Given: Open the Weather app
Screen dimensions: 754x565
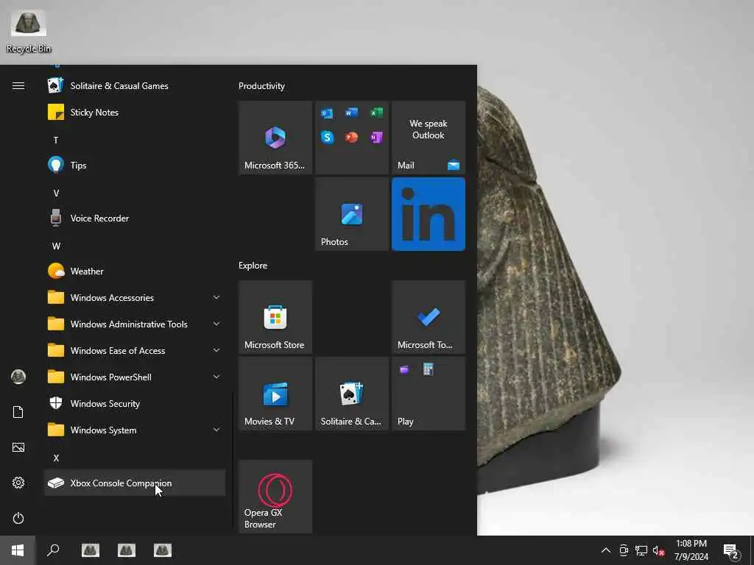Looking at the screenshot, I should click(135, 271).
